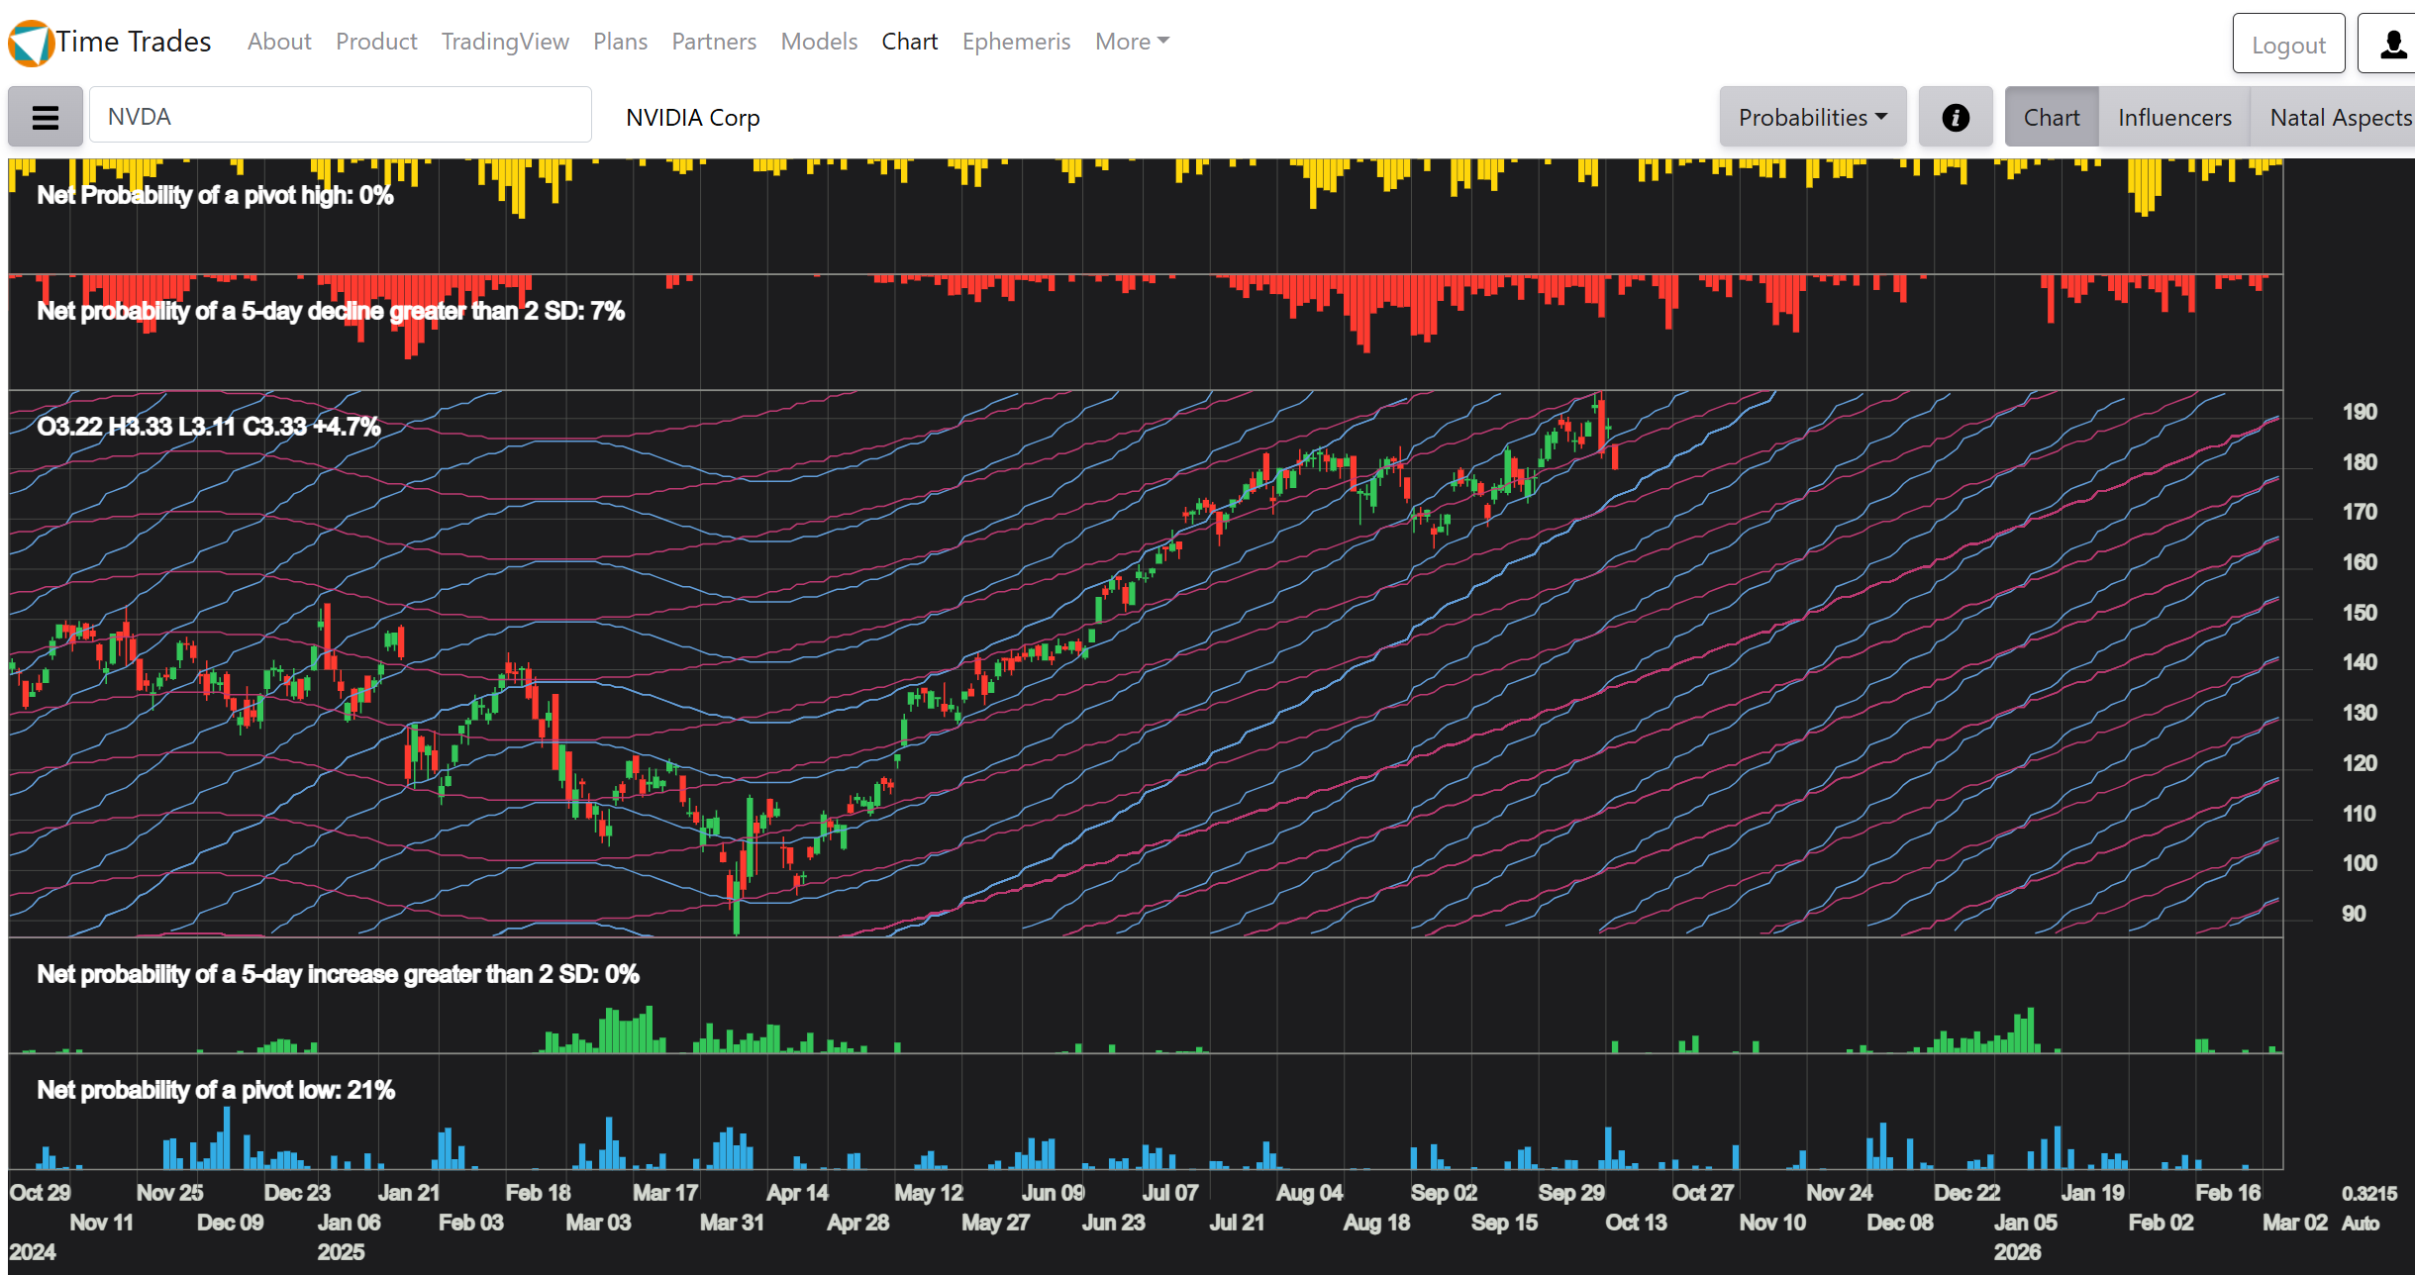Click the 150 price axis label
The height and width of the screenshot is (1275, 2415).
[2359, 613]
